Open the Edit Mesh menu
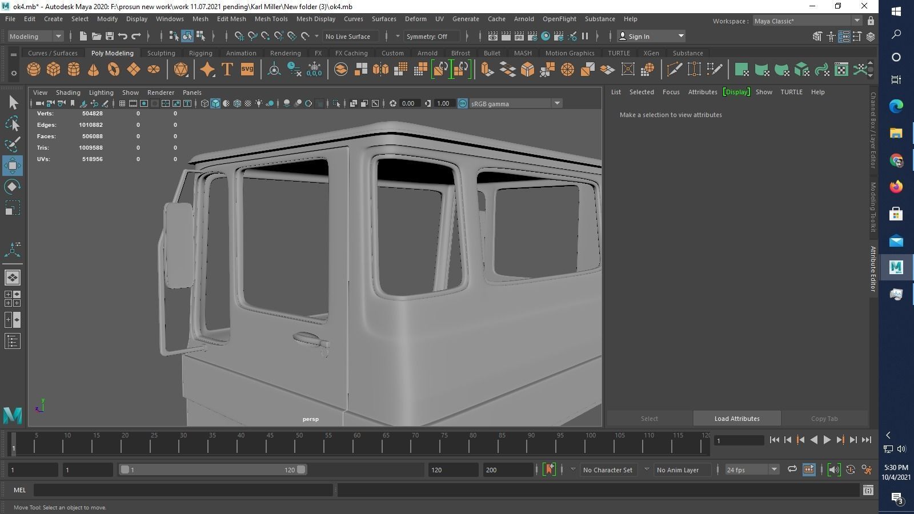Image resolution: width=914 pixels, height=514 pixels. (x=231, y=19)
